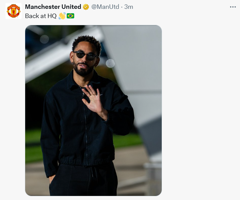Viewport: 240px width, 200px height.
Task: Open the attached photo in full view
Action: tap(93, 111)
